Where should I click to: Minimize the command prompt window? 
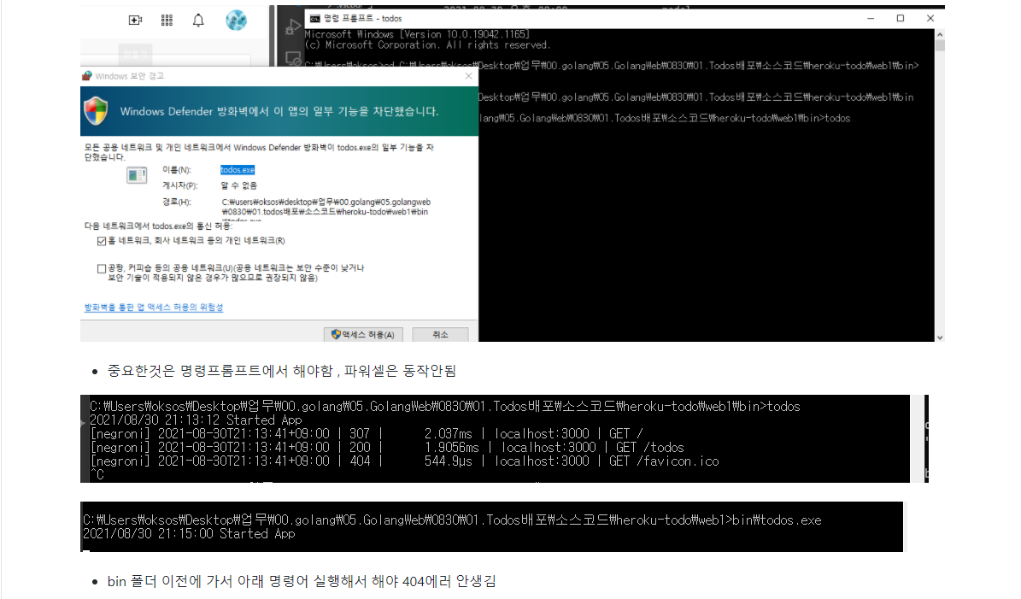[871, 18]
